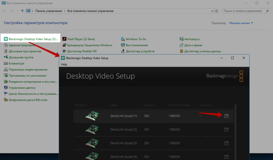Click SDI video input of DeckLink Quad (2)
Viewport: 273px width, 160px height.
click(x=147, y=130)
